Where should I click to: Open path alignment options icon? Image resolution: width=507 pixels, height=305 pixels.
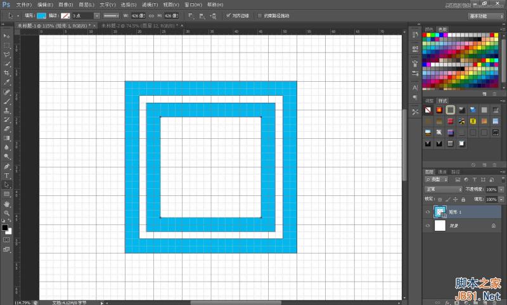pos(202,15)
